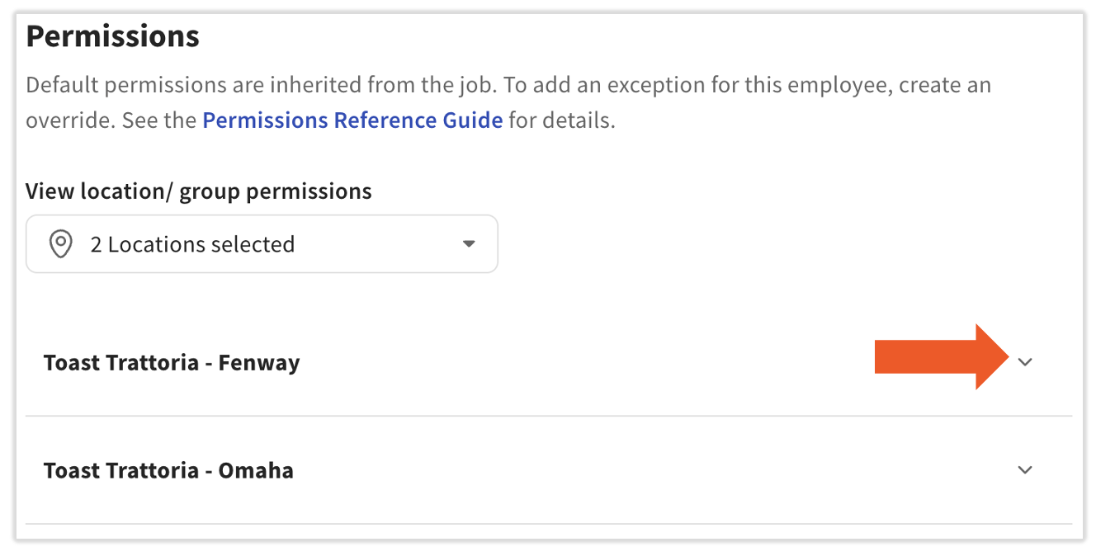Click the orange arrow pointing at the Fenway chevron
This screenshot has width=1096, height=556.
(x=942, y=356)
